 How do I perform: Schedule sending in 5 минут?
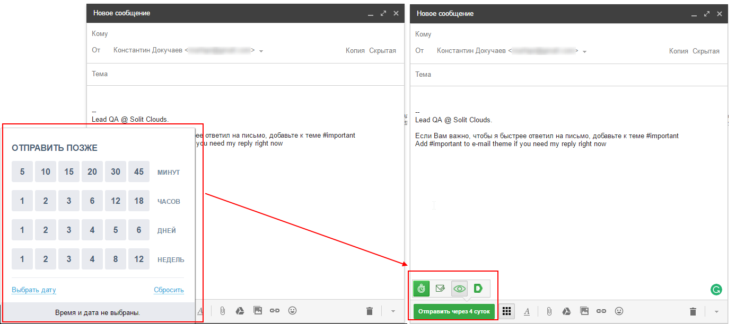(x=22, y=172)
